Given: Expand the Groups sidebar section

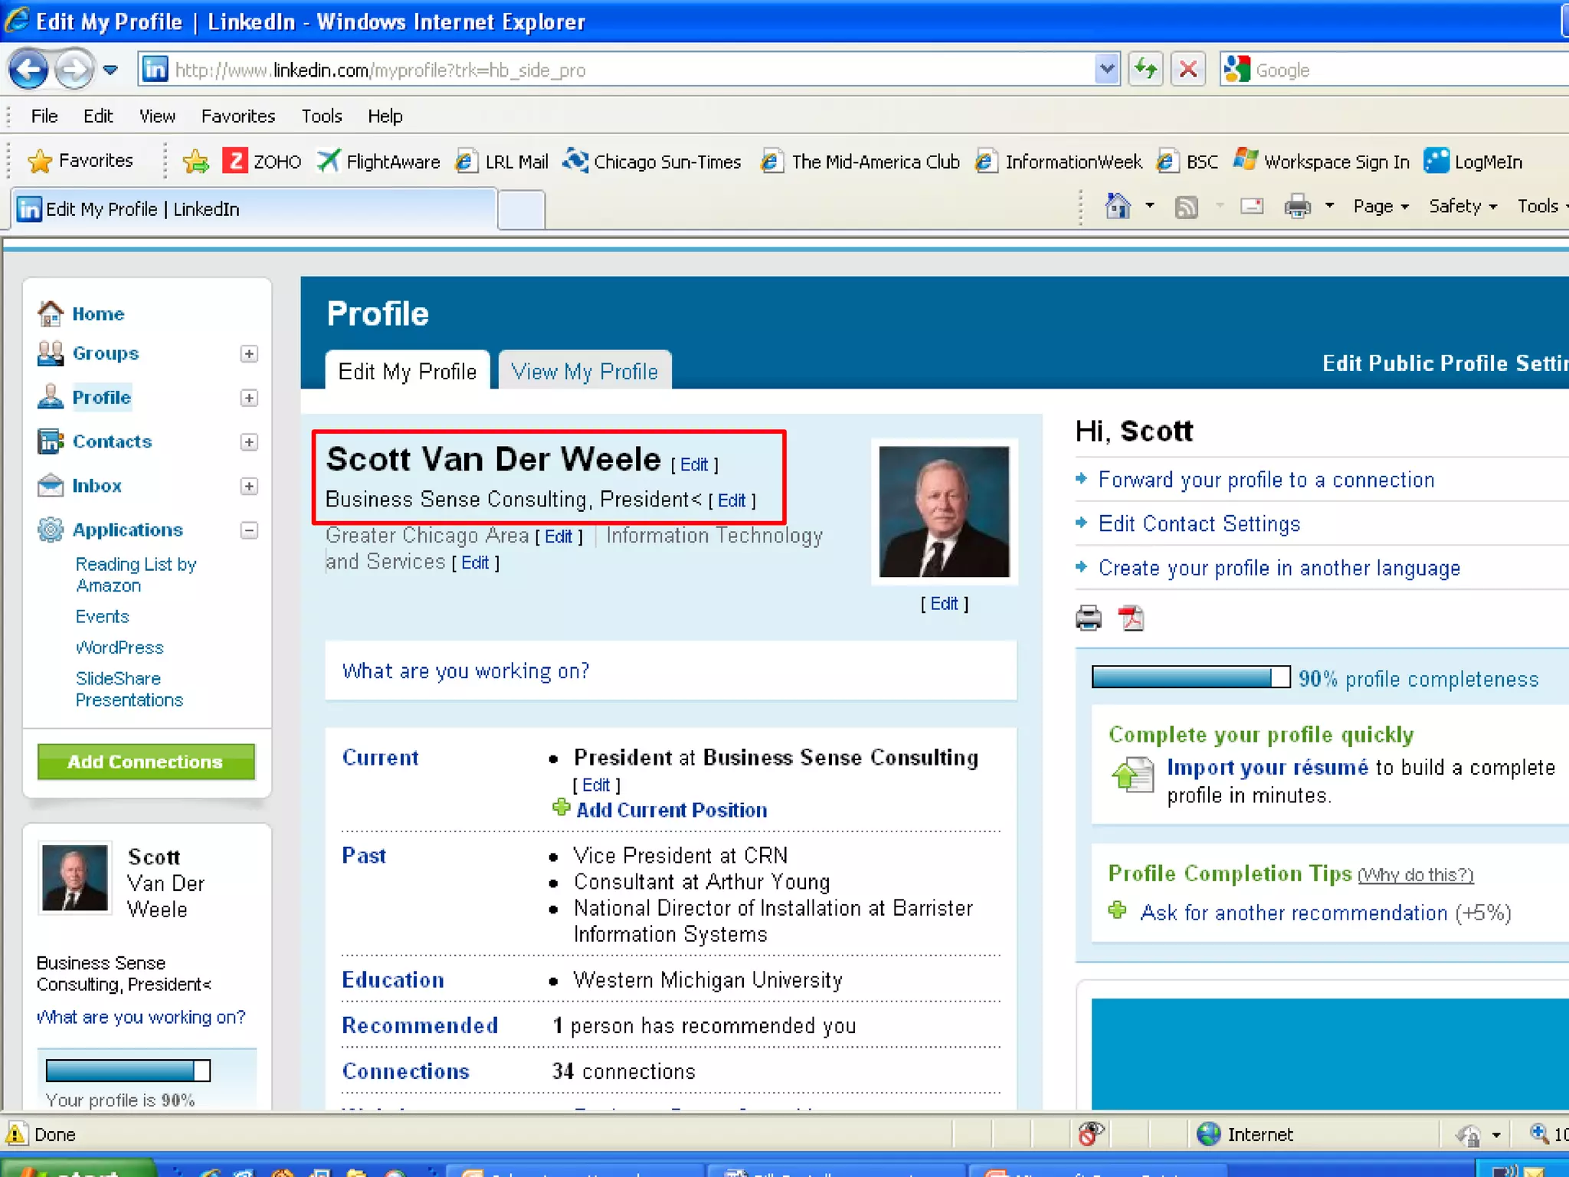Looking at the screenshot, I should click(x=249, y=353).
